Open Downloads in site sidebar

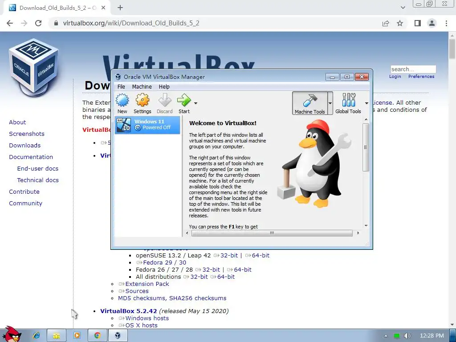click(x=25, y=146)
